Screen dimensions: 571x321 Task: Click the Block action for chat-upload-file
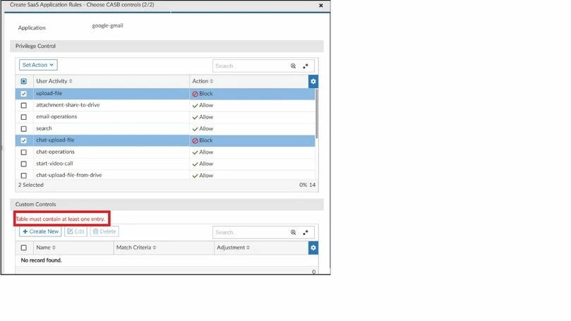pyautogui.click(x=203, y=140)
